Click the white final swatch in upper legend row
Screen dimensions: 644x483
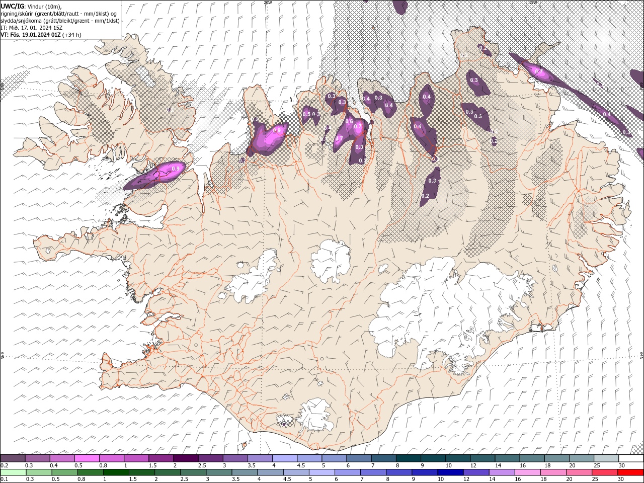(631, 458)
